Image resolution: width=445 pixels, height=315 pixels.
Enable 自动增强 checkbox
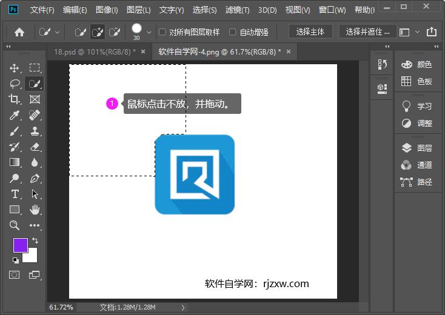tap(232, 31)
